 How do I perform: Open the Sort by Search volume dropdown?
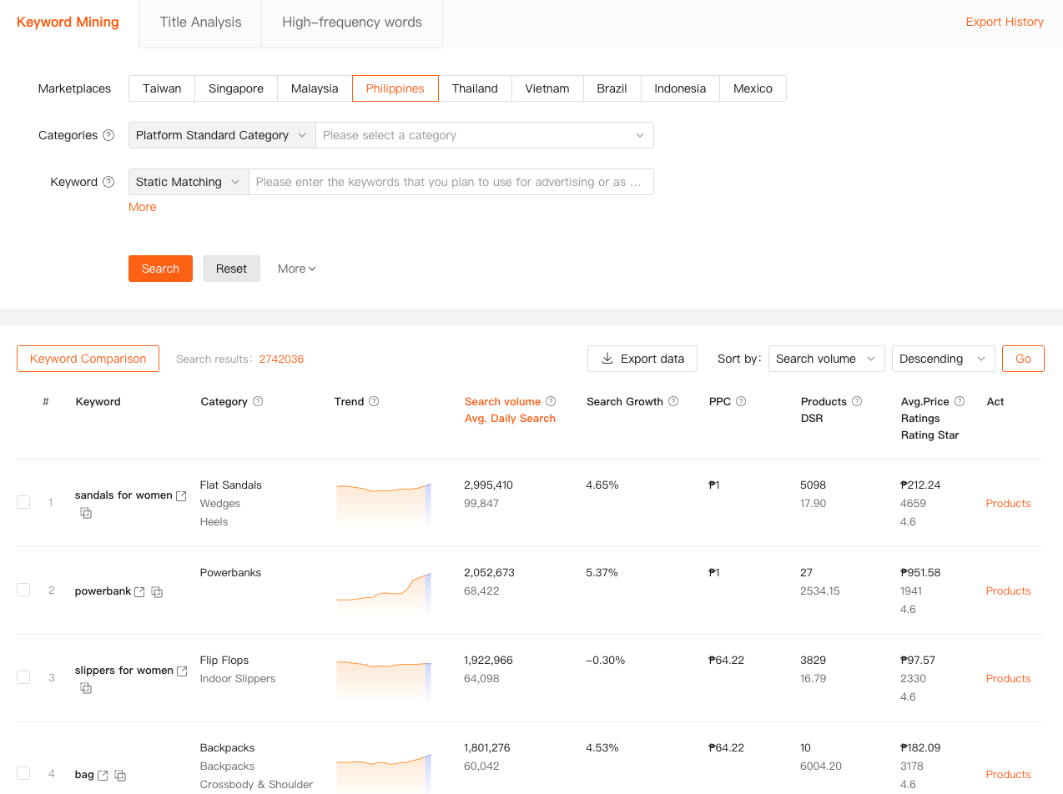pyautogui.click(x=826, y=359)
